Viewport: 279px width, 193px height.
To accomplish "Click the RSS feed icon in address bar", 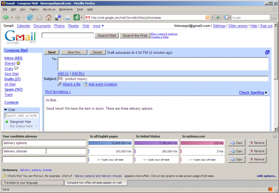I will 208,18.
